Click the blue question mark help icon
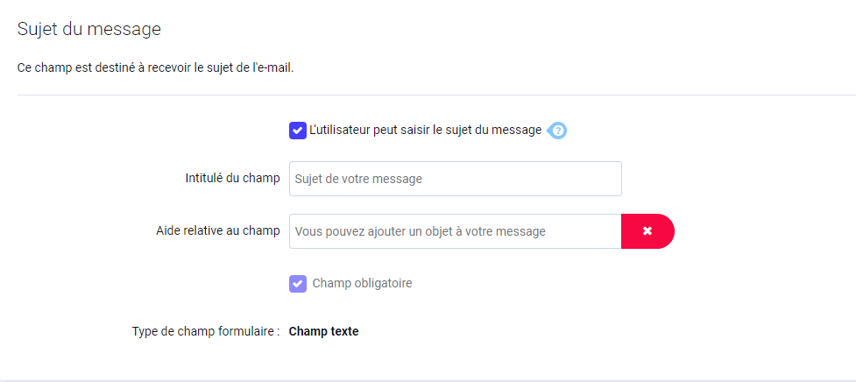This screenshot has width=856, height=382. point(557,131)
